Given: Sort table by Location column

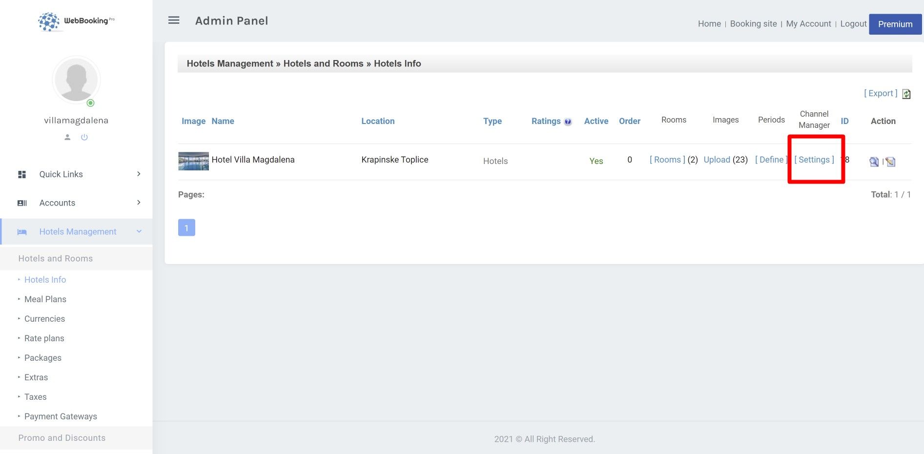Looking at the screenshot, I should (378, 121).
